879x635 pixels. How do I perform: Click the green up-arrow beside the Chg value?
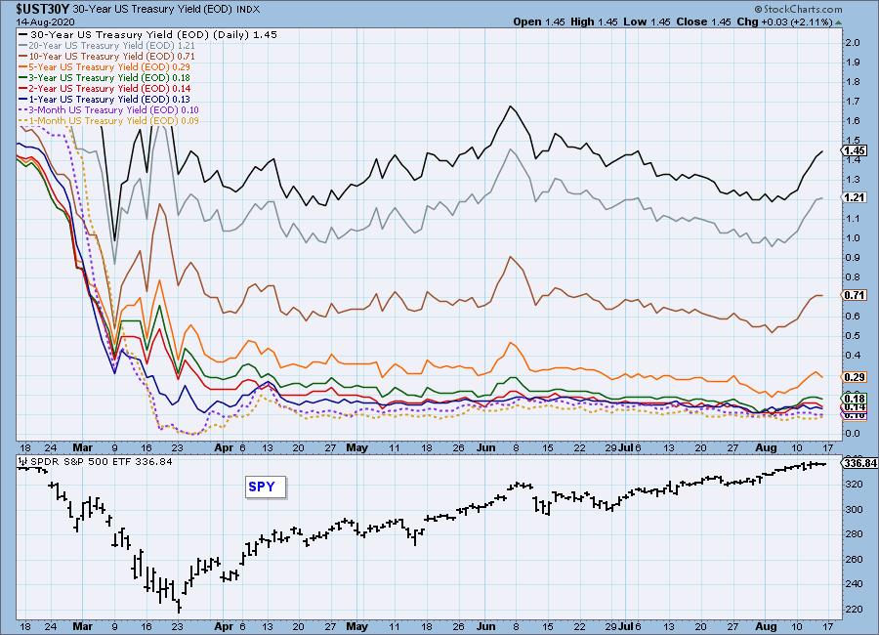(x=838, y=22)
